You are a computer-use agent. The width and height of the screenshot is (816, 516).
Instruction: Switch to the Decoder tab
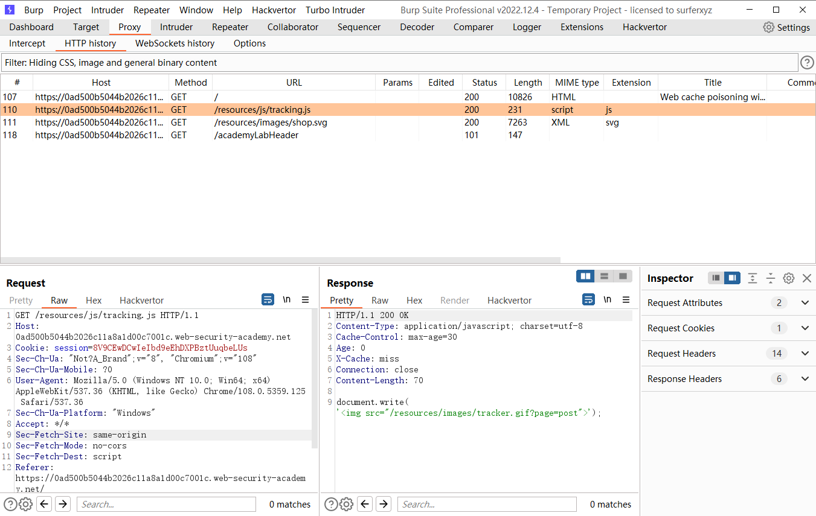417,27
